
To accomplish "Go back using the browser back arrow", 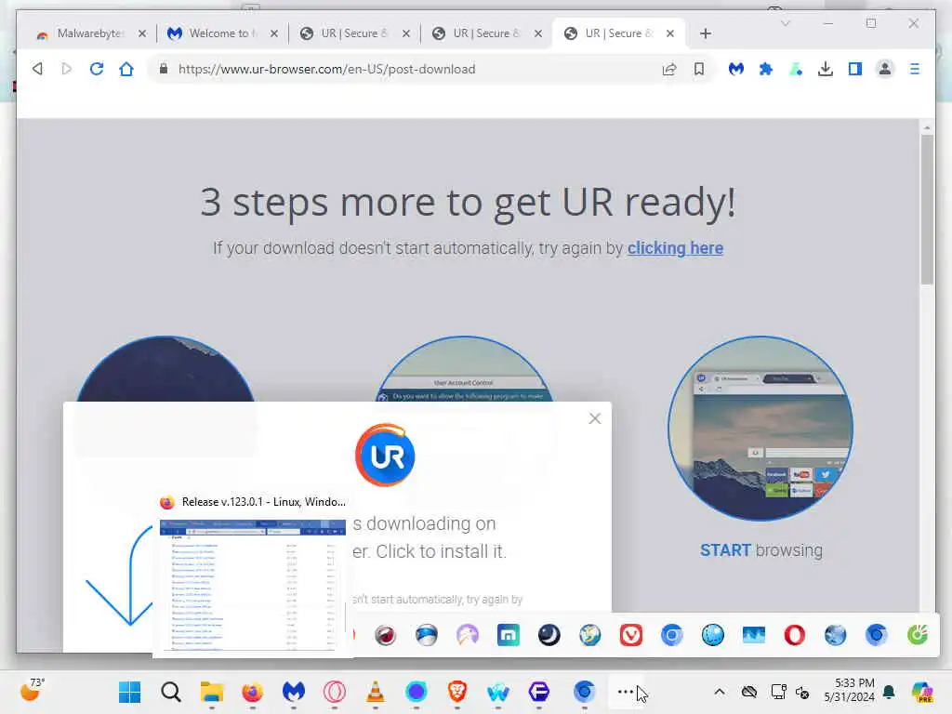I will 37,69.
